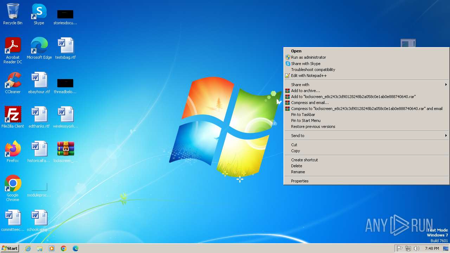
Task: Choose Add to lockscreen rar archive entry
Action: click(366, 97)
